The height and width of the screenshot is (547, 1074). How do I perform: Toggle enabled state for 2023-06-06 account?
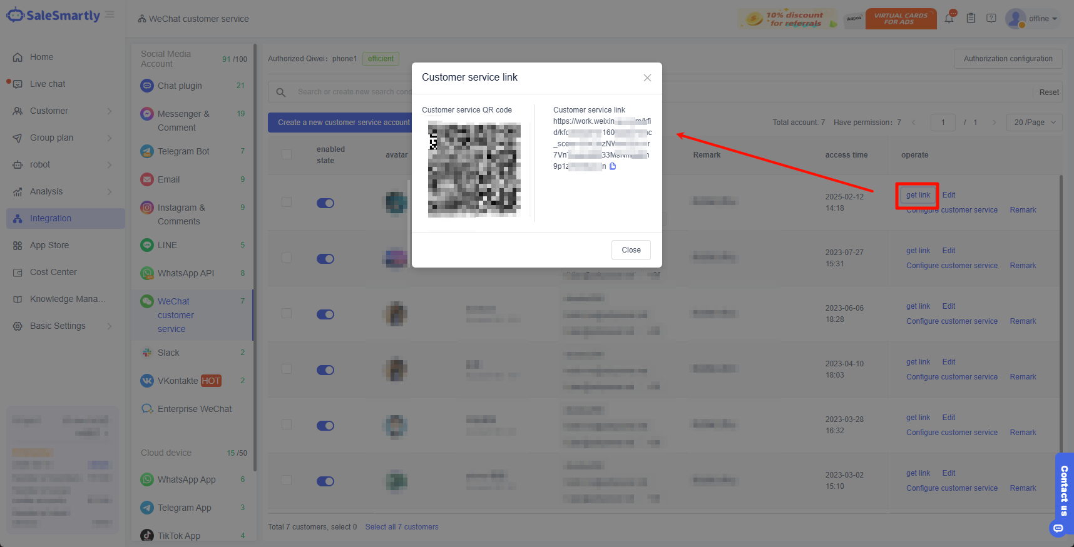tap(325, 314)
